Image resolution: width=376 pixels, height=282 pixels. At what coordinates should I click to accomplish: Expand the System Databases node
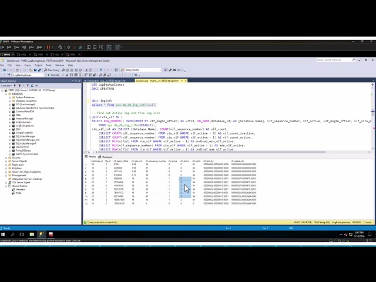tap(10, 98)
